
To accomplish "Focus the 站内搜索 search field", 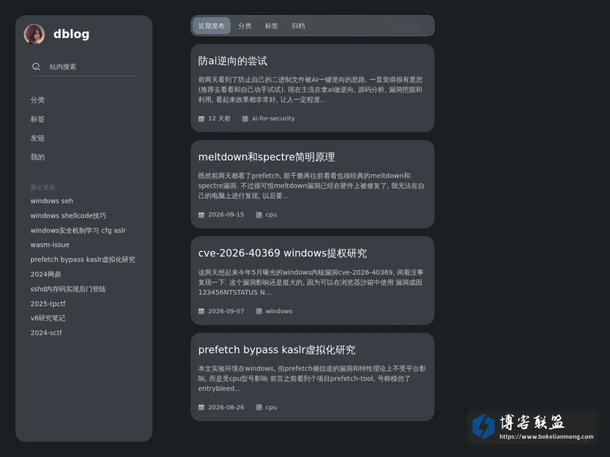I will 84,67.
